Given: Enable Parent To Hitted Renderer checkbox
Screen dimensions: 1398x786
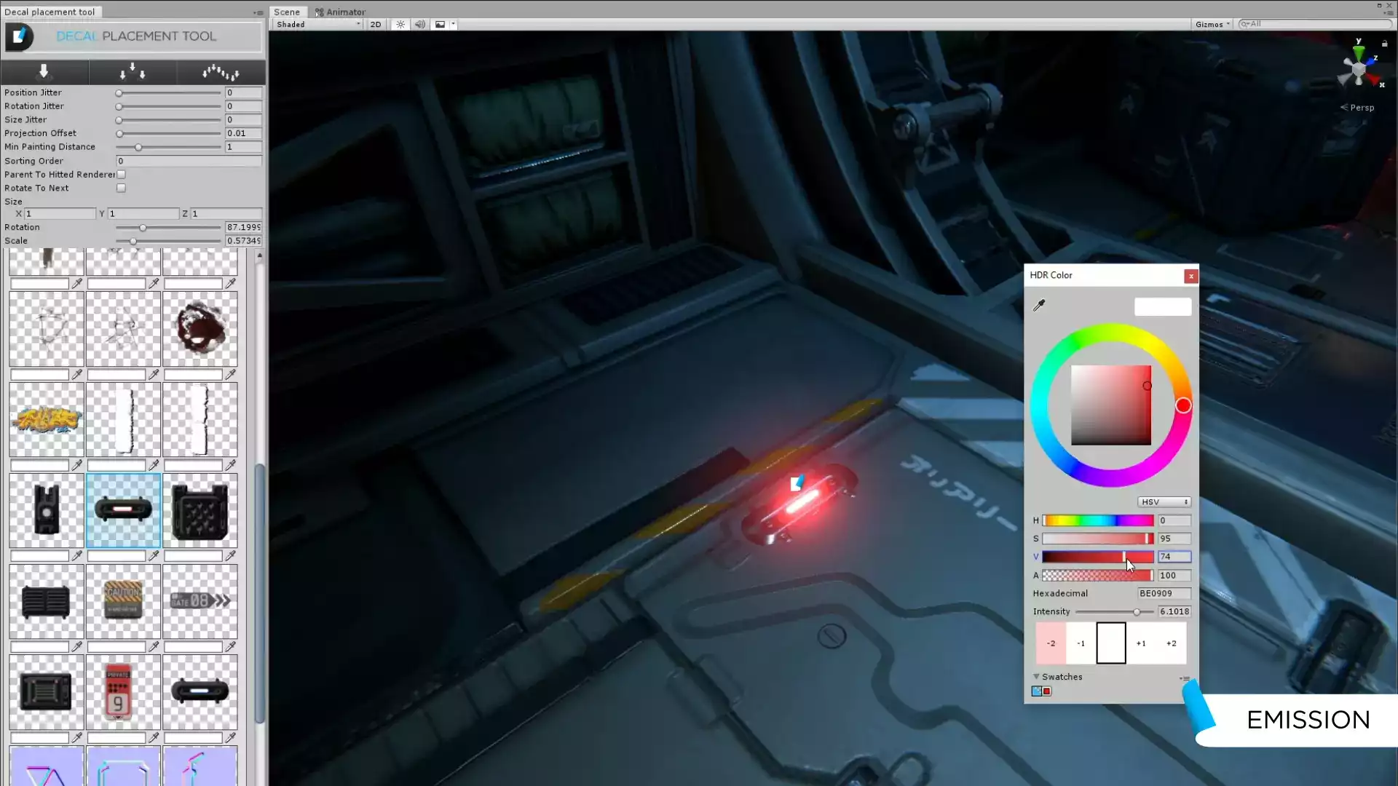Looking at the screenshot, I should pyautogui.click(x=122, y=175).
